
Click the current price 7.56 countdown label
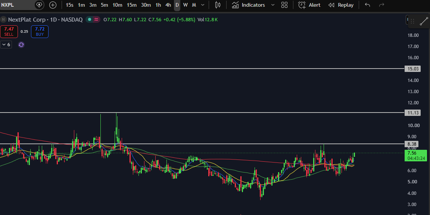[x=416, y=155]
